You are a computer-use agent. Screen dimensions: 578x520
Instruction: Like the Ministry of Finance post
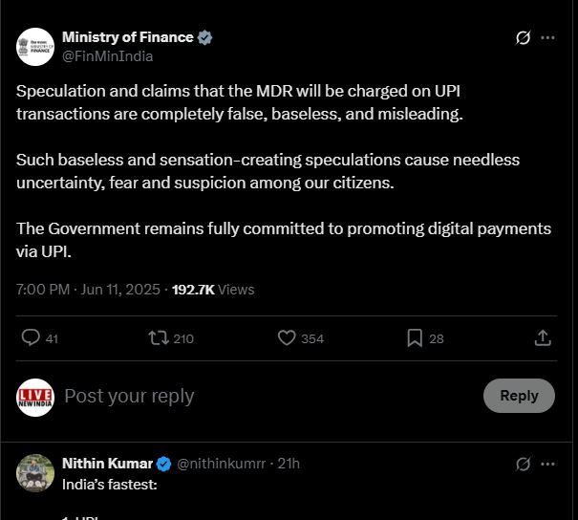click(287, 337)
